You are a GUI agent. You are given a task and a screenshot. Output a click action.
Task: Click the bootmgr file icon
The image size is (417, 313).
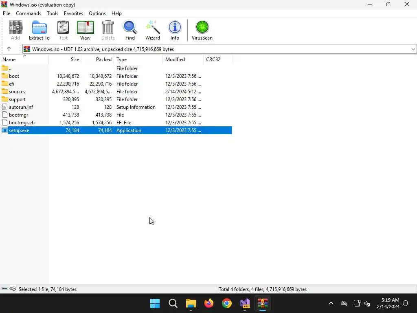(x=5, y=115)
